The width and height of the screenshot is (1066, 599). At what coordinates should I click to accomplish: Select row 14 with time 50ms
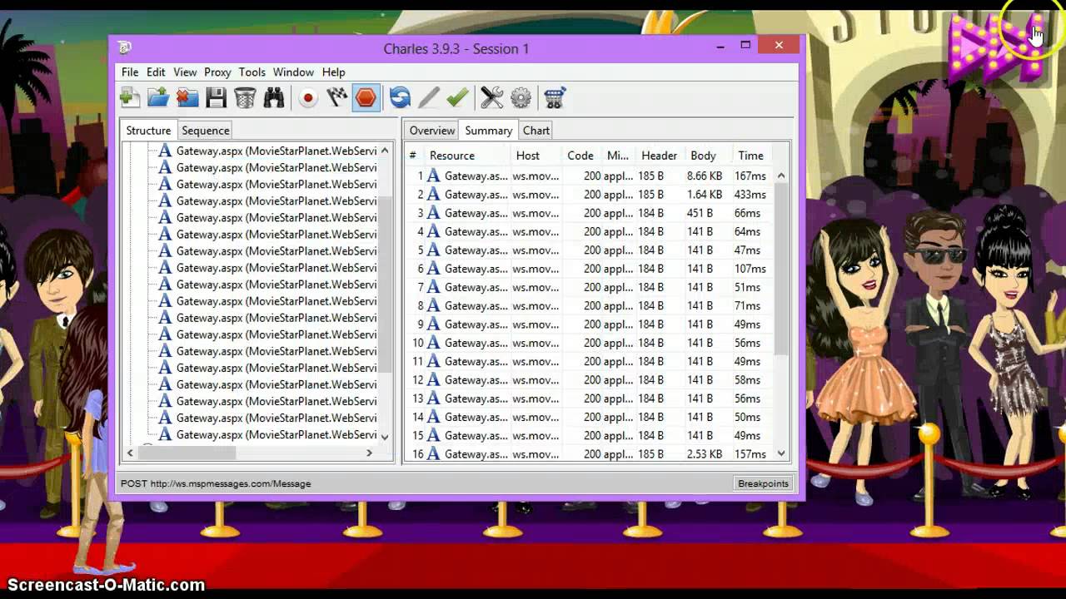[x=590, y=417]
